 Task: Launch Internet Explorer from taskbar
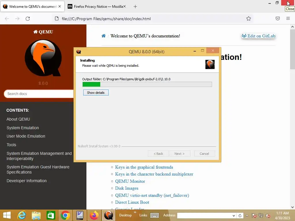22,215
